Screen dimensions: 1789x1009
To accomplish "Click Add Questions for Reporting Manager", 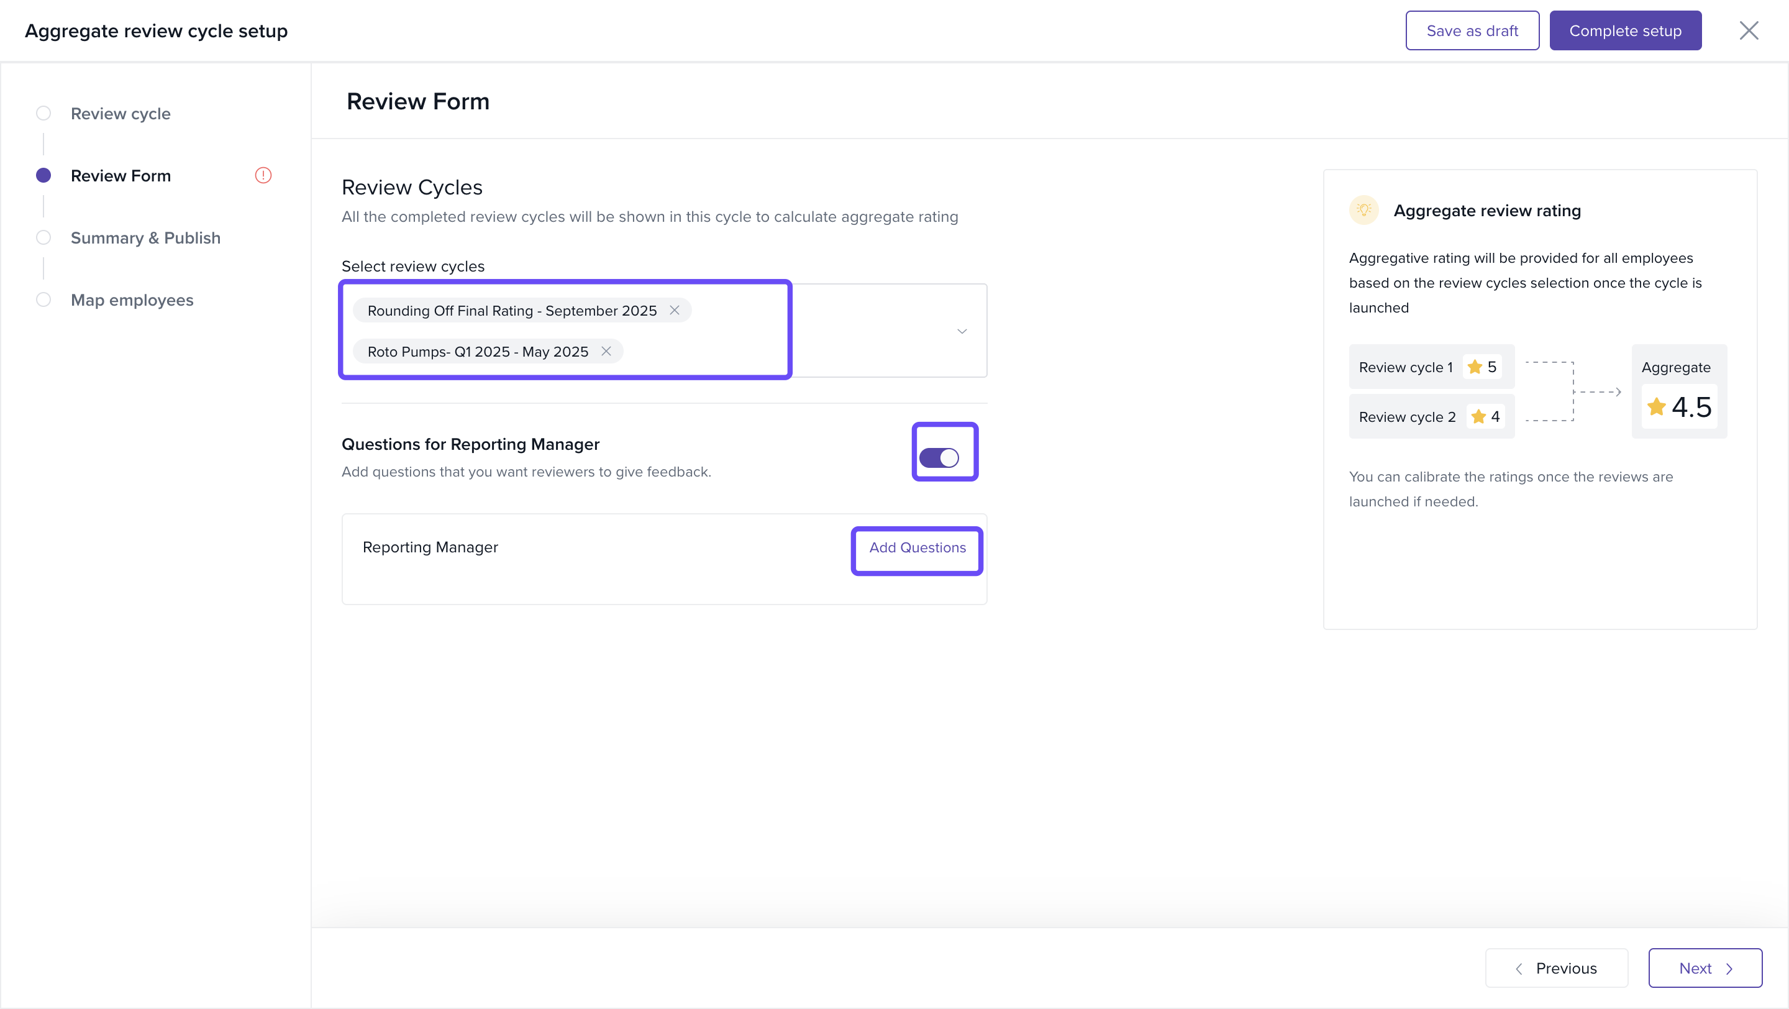I will (917, 548).
